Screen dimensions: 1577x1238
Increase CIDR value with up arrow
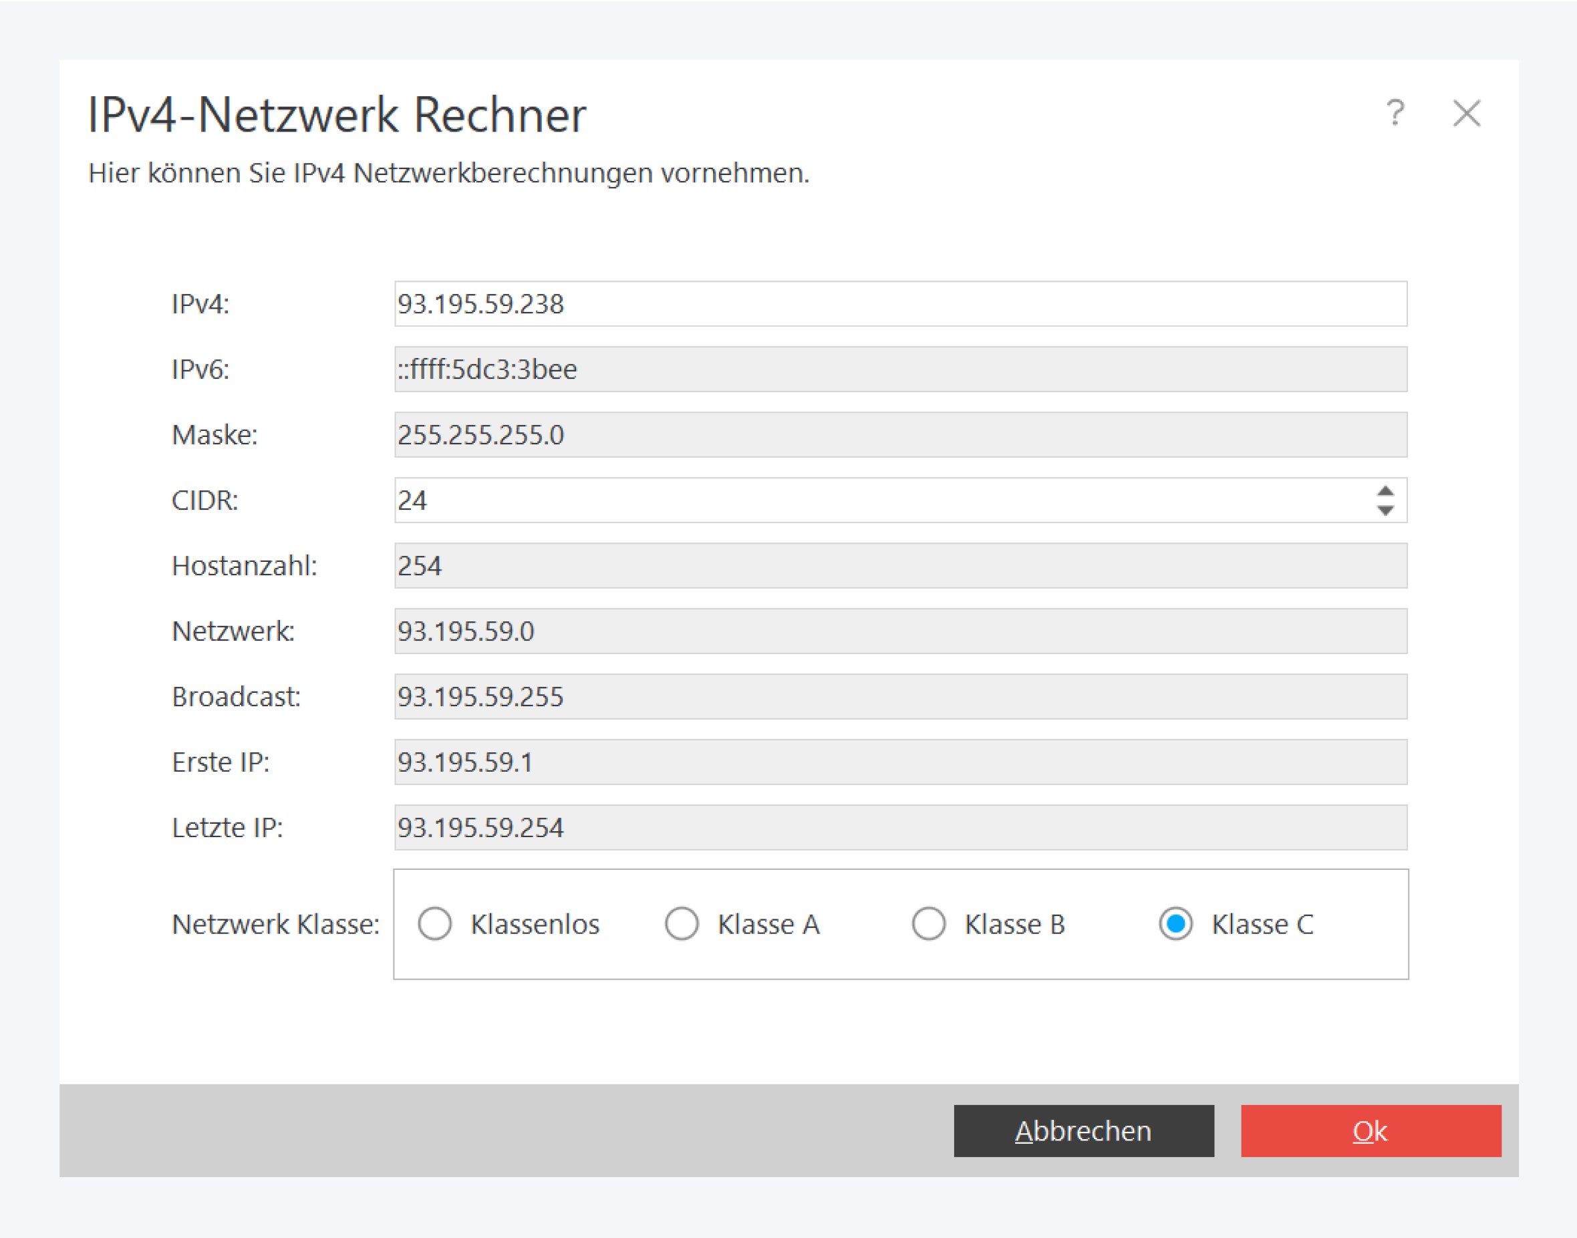(1386, 490)
